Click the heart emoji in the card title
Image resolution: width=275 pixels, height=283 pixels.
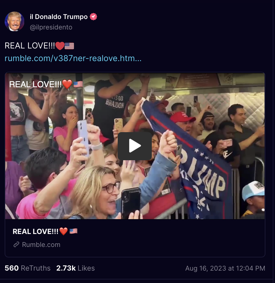64,231
